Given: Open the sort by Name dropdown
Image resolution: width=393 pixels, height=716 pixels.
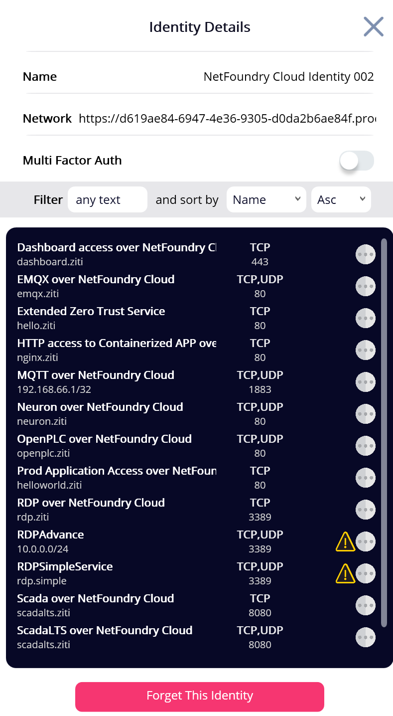Looking at the screenshot, I should 266,199.
